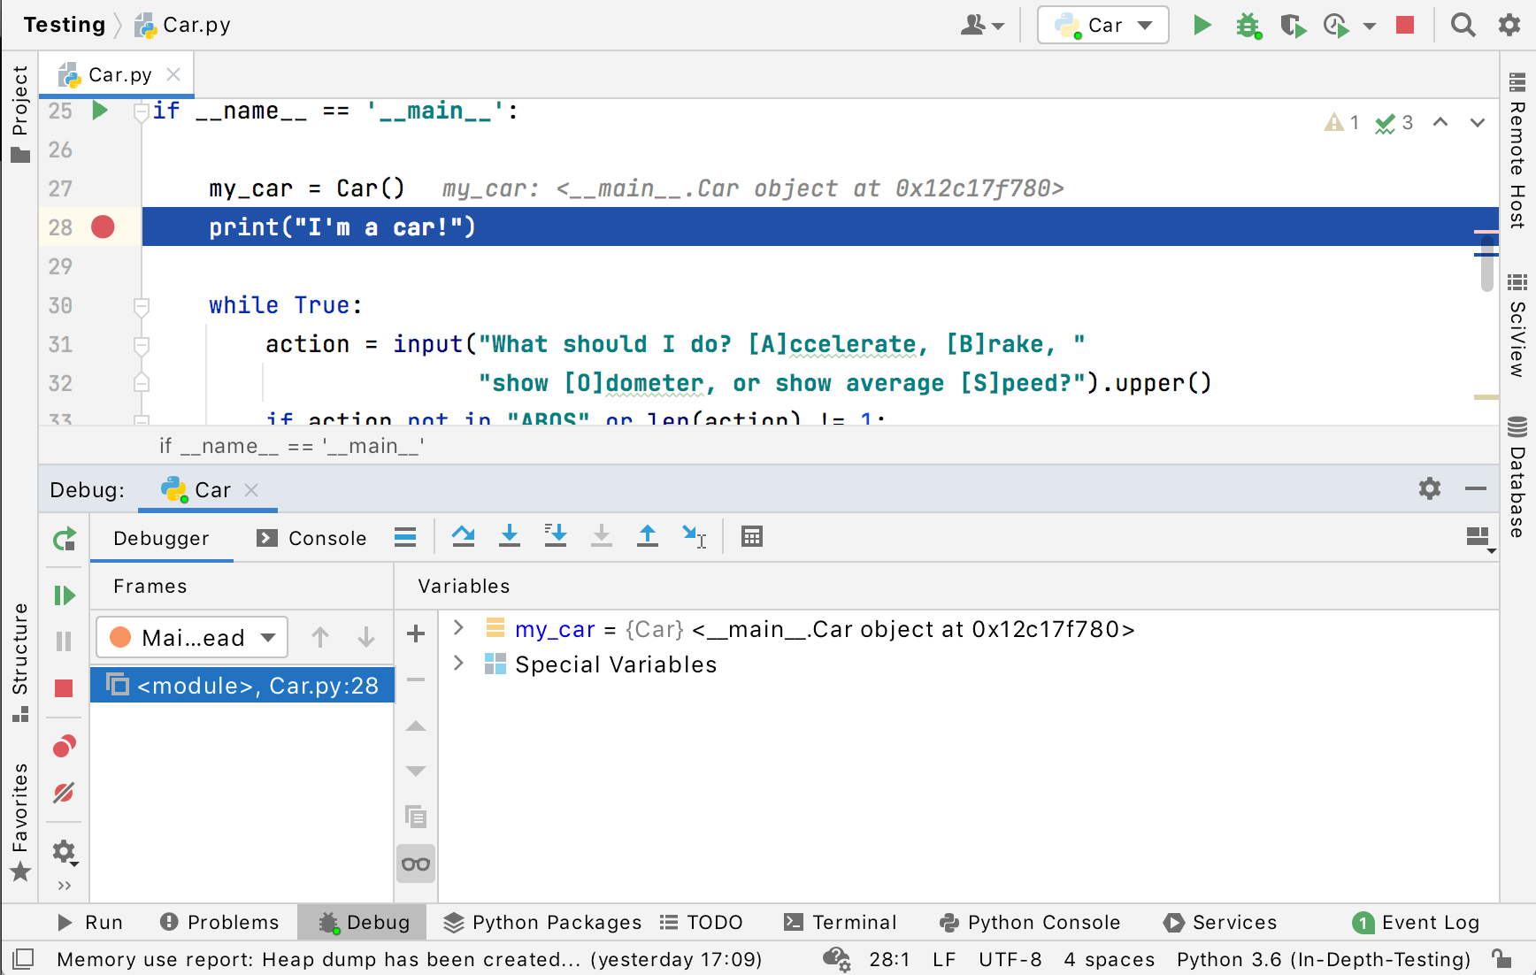Open the Terminal tool window
1536x975 pixels.
point(841,922)
